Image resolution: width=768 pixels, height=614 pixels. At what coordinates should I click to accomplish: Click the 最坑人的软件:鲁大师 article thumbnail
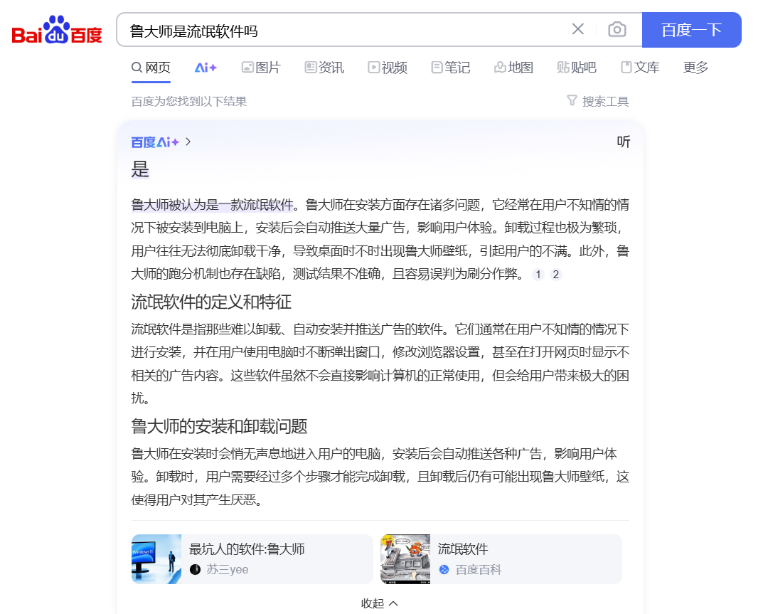click(156, 559)
